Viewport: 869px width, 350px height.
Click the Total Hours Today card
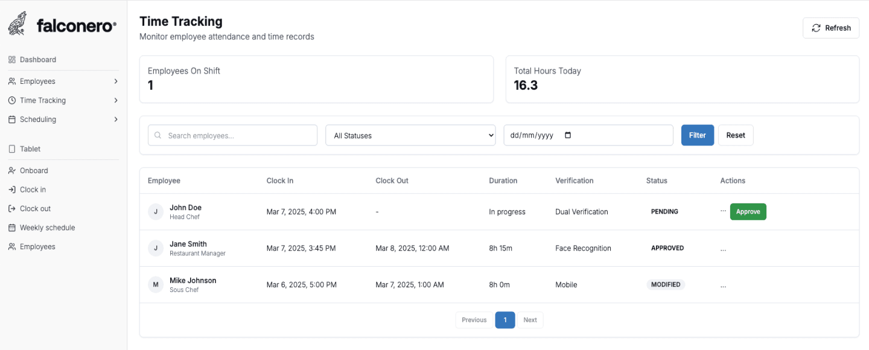pyautogui.click(x=683, y=79)
